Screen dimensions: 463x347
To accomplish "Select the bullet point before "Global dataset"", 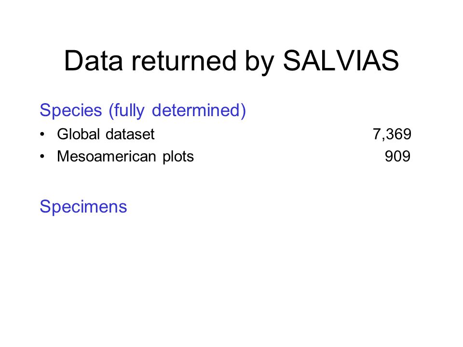I will [x=42, y=134].
